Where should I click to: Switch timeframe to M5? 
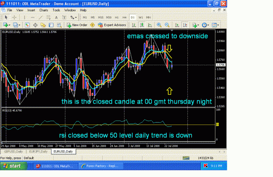coord(93,17)
